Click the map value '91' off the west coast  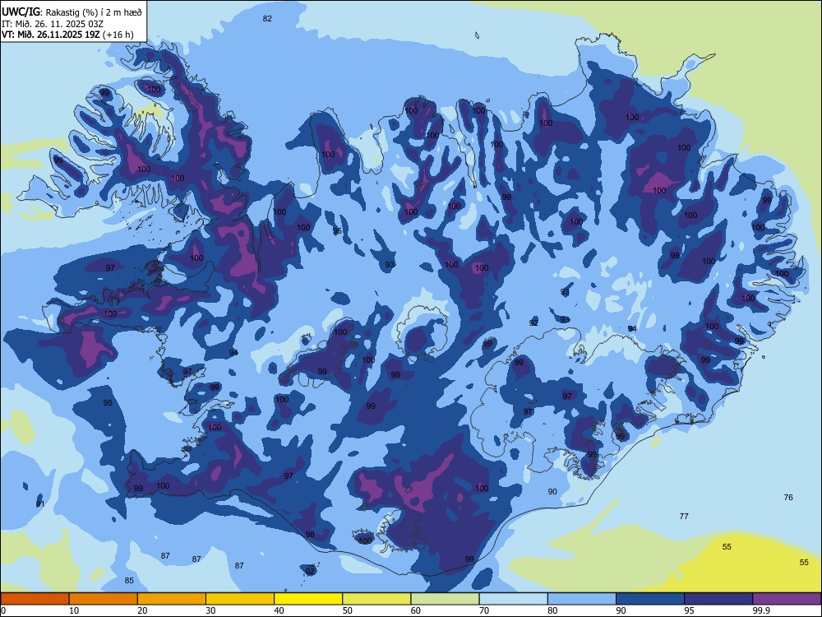[x=40, y=503]
